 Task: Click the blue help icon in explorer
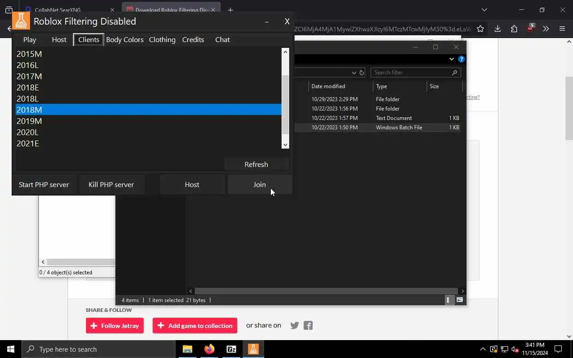(462, 59)
